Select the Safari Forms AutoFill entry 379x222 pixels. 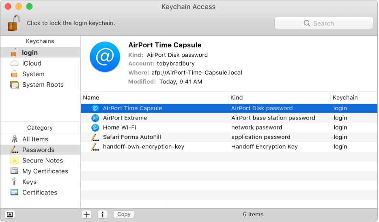click(x=132, y=137)
